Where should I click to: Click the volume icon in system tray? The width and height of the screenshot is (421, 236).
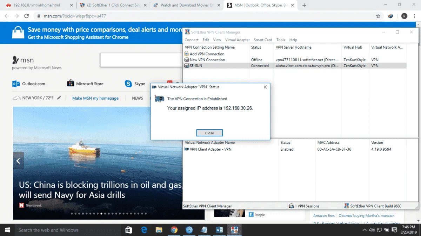[x=372, y=230]
